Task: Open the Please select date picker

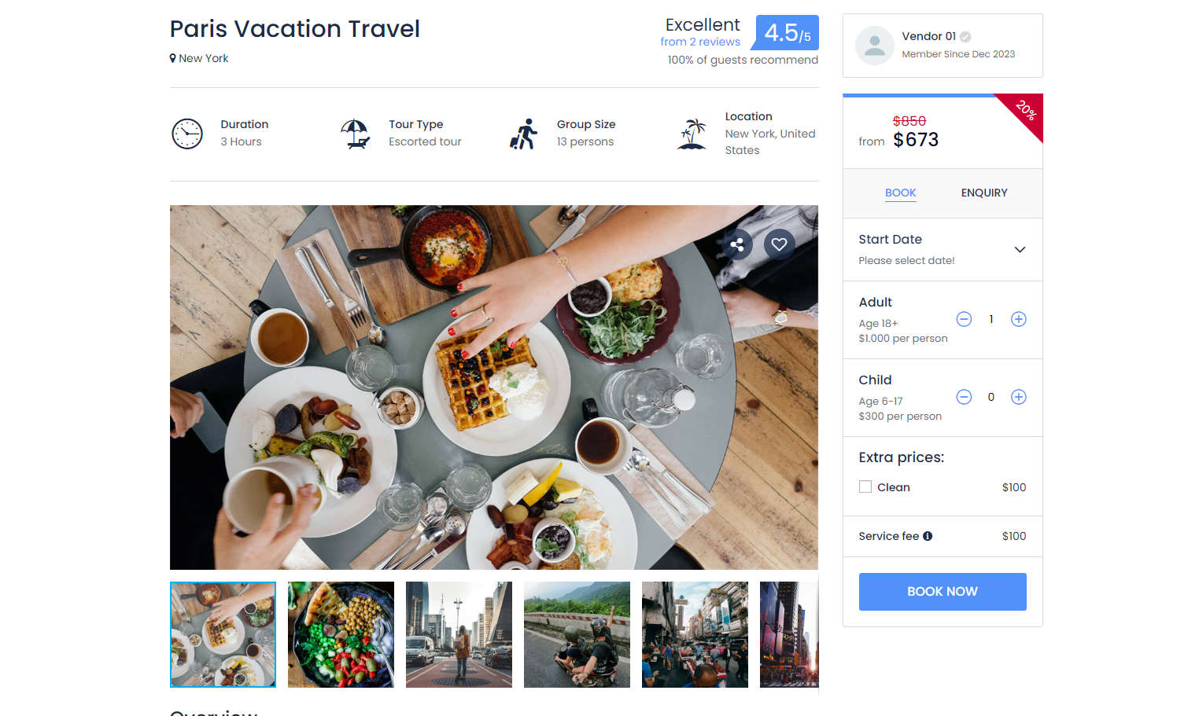Action: pyautogui.click(x=906, y=260)
